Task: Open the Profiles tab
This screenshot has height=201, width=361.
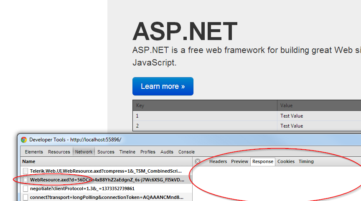Action: coord(148,152)
